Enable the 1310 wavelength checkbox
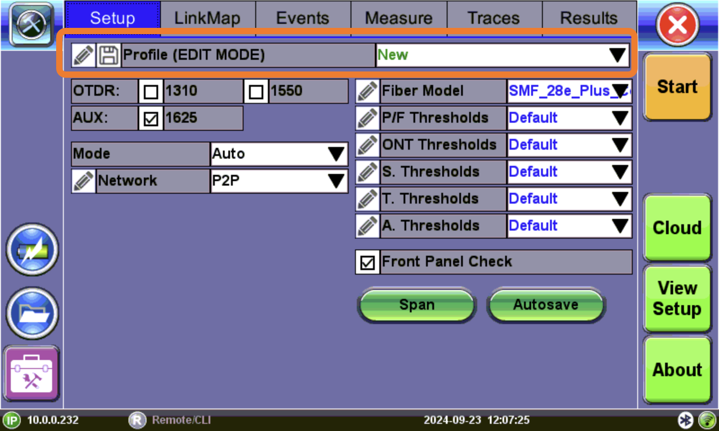Screen dimensions: 719x431 click(x=151, y=91)
